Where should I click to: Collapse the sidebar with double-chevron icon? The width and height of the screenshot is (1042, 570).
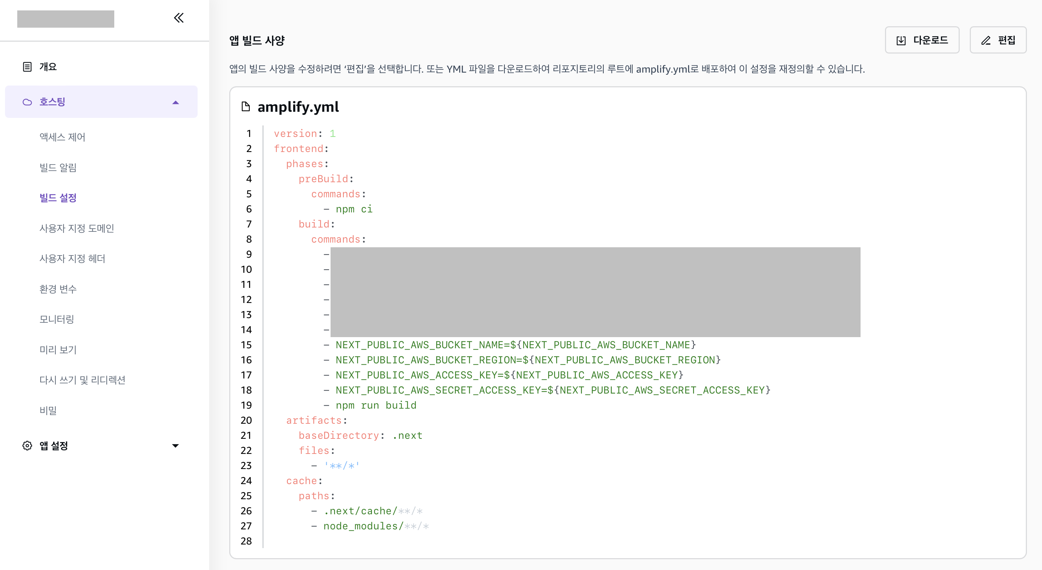coord(178,18)
